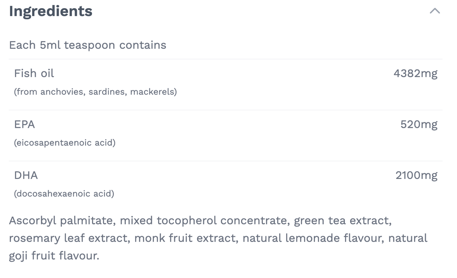457x278 pixels.
Task: Click the 'goji fruit flavour' text
Action: pyautogui.click(x=54, y=256)
